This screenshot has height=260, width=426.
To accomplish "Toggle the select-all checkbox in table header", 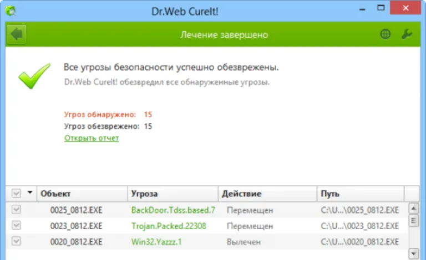I will point(16,194).
